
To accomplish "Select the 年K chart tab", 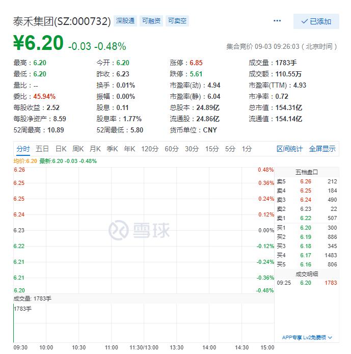I will pyautogui.click(x=129, y=149).
